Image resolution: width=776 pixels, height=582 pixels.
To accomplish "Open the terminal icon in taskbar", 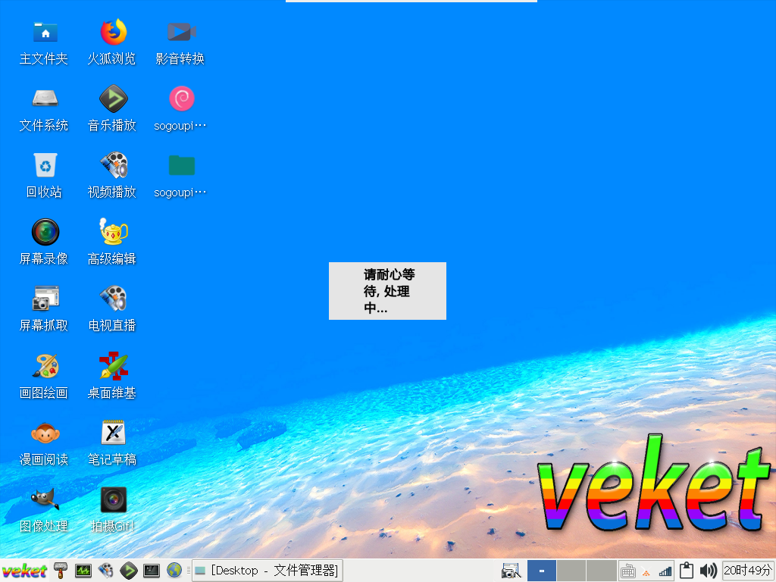I will [152, 571].
